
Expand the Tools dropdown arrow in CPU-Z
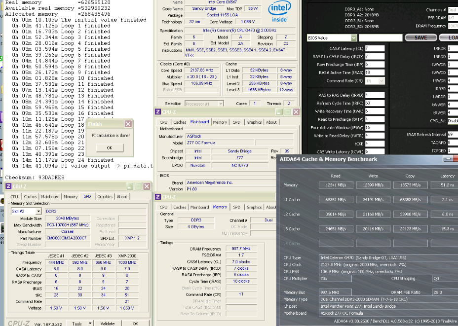[90, 323]
